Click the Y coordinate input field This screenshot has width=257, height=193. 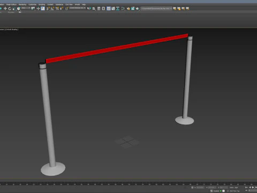click(x=212, y=188)
